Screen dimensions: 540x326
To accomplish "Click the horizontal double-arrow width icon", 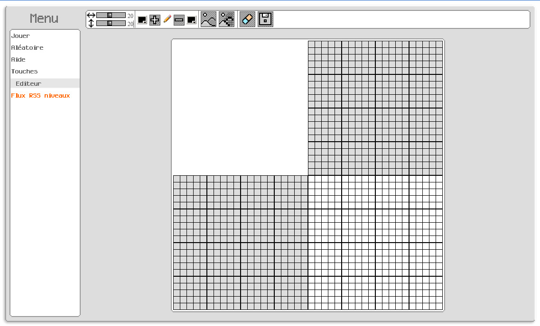I will pyautogui.click(x=91, y=15).
